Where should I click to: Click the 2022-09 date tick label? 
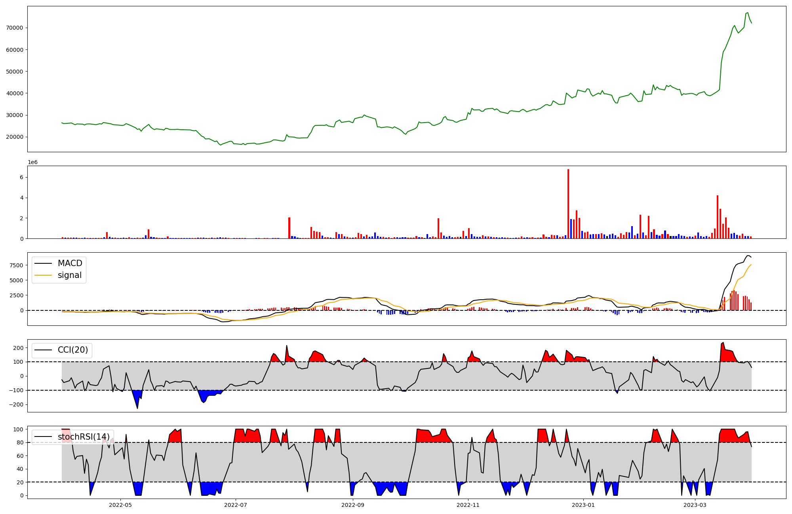tap(352, 505)
